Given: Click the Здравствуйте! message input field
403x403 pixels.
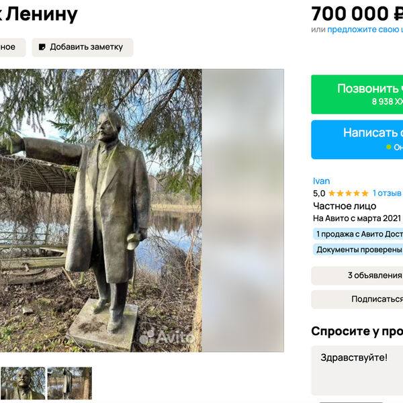Looking at the screenshot, I should (x=357, y=370).
